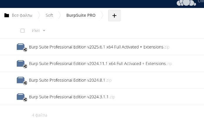Click archive icon of v2025.6.1 zip

tap(21, 47)
